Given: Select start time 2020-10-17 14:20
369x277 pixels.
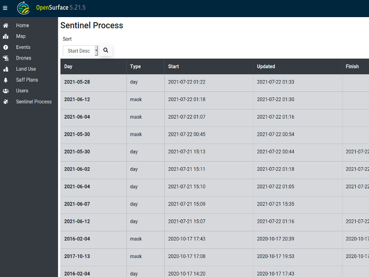Looking at the screenshot, I should 187,274.
